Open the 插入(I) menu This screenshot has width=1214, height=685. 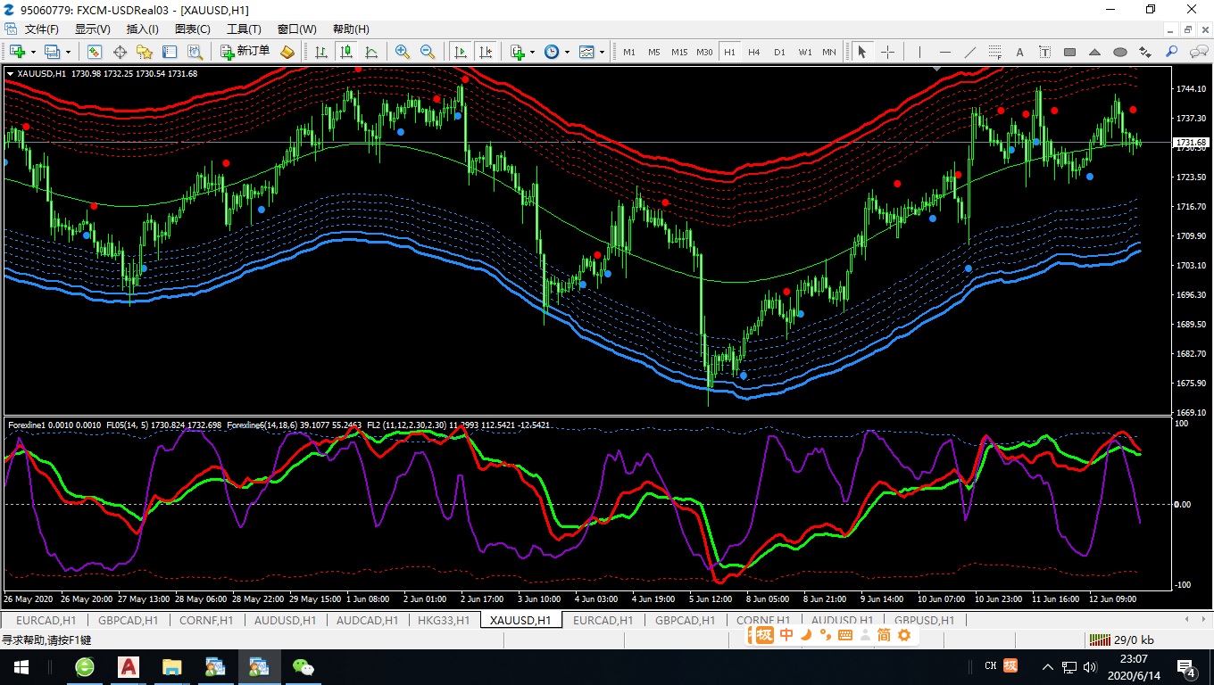(x=143, y=29)
